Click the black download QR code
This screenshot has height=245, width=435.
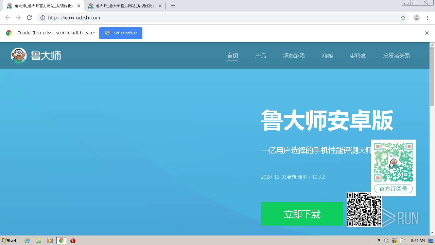pyautogui.click(x=364, y=210)
